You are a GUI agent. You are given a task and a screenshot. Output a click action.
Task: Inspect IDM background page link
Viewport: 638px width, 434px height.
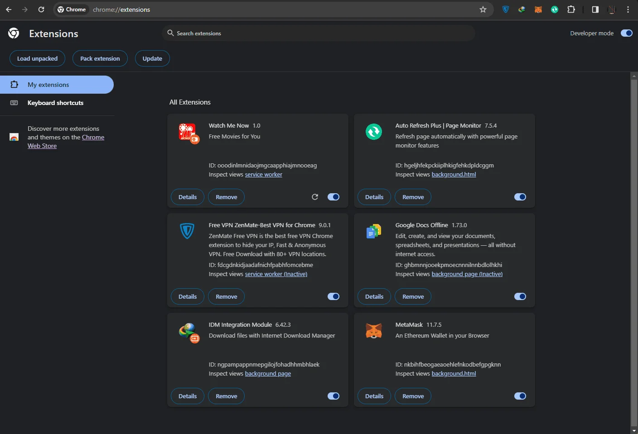268,373
